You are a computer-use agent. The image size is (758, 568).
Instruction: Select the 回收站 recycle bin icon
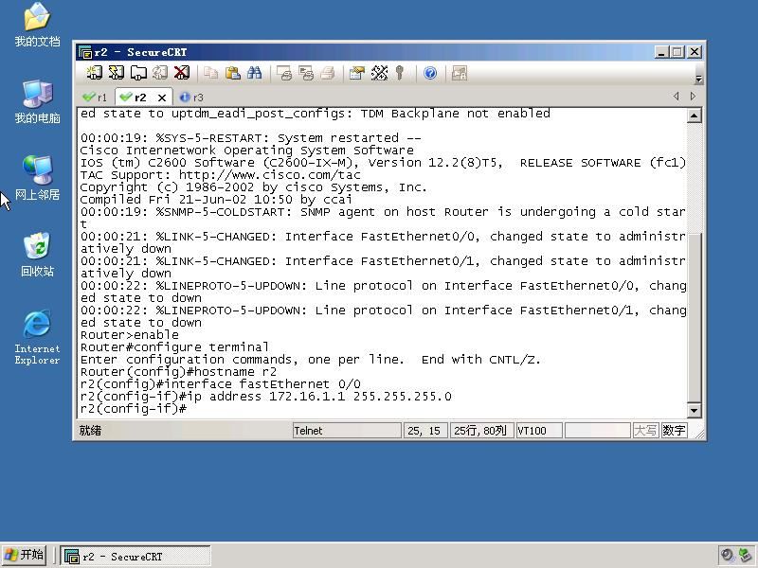pos(37,255)
